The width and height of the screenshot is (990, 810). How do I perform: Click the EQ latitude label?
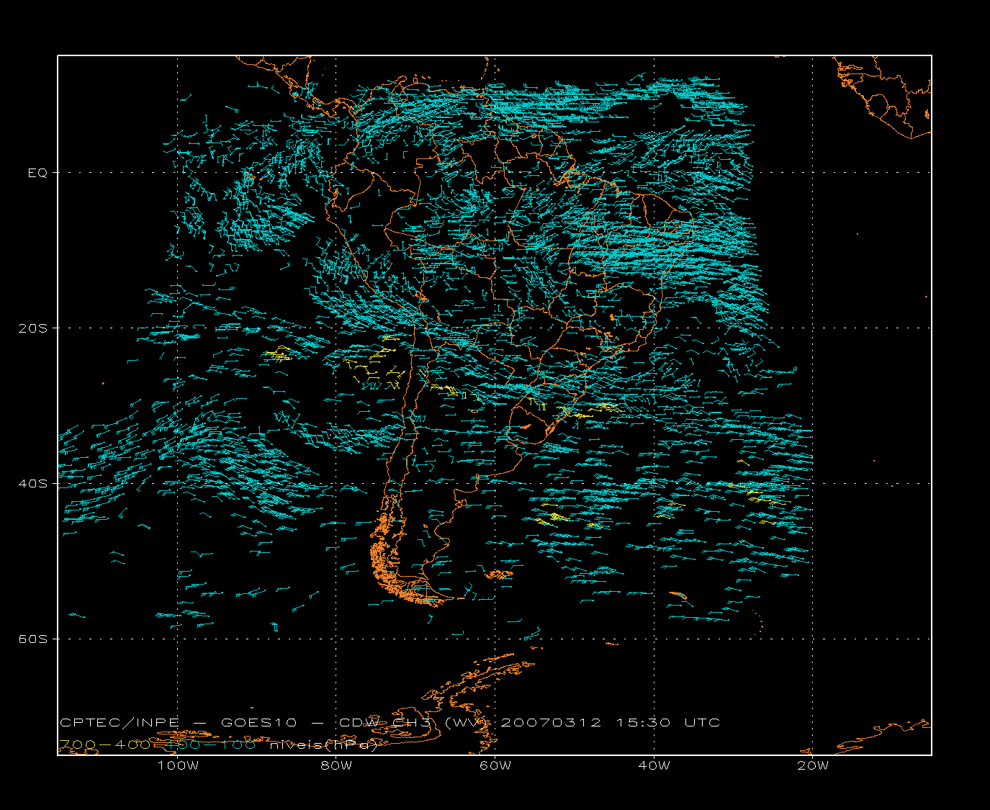37,173
